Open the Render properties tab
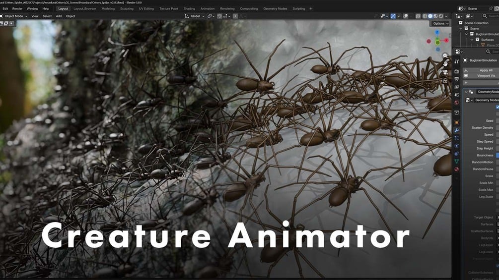499x280 pixels. click(x=456, y=71)
